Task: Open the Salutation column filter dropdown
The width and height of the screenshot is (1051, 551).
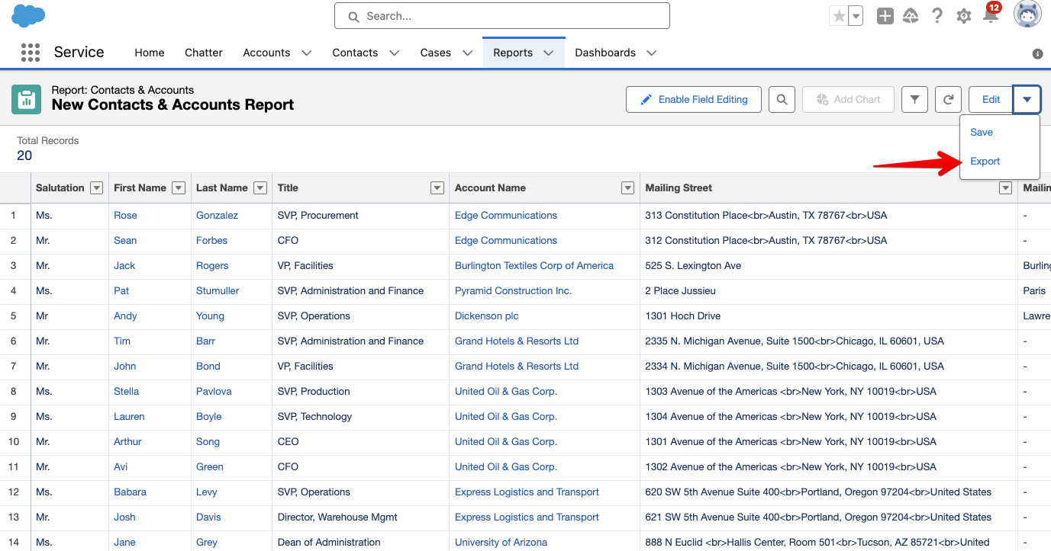Action: pos(97,187)
